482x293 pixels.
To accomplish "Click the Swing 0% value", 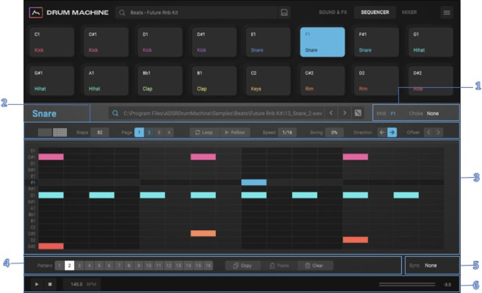I will click(x=334, y=132).
